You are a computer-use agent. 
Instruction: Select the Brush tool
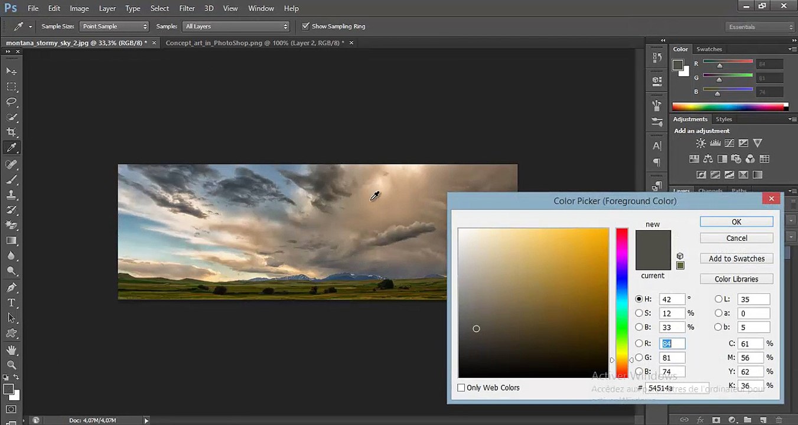(x=11, y=179)
